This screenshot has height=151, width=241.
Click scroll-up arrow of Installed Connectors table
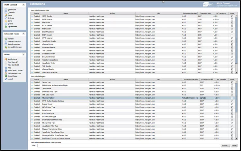236,16
